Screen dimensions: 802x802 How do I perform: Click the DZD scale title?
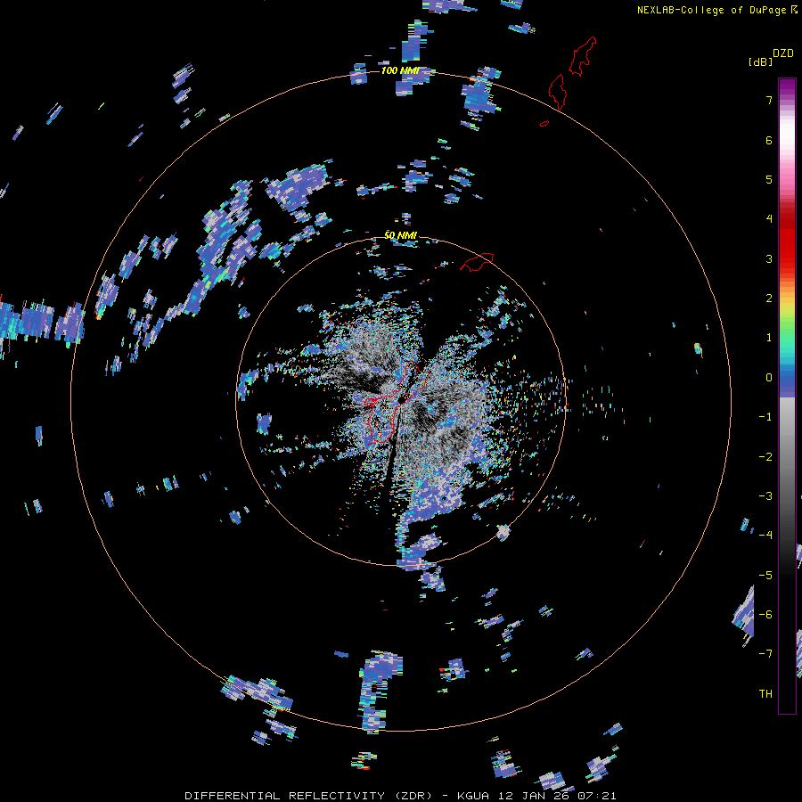coord(783,53)
